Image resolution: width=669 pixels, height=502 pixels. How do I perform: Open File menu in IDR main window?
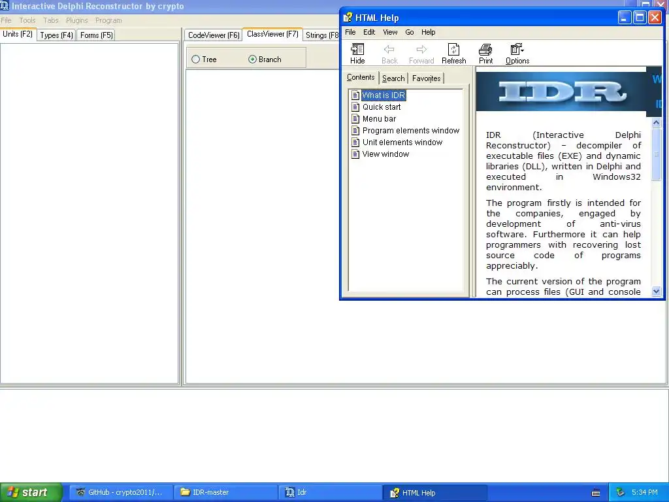[x=6, y=20]
